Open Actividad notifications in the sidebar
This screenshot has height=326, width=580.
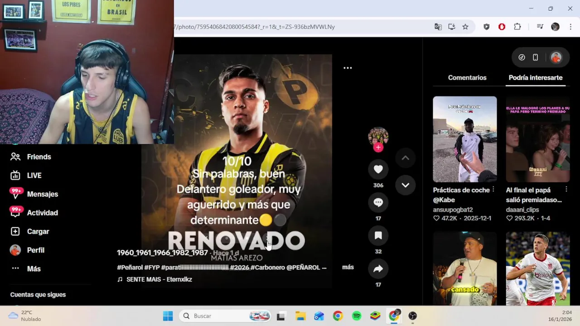point(34,212)
